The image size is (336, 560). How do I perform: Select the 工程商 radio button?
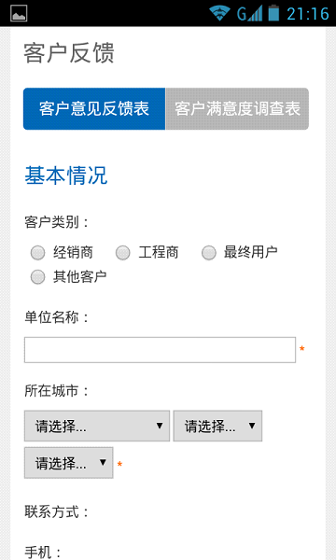[123, 253]
